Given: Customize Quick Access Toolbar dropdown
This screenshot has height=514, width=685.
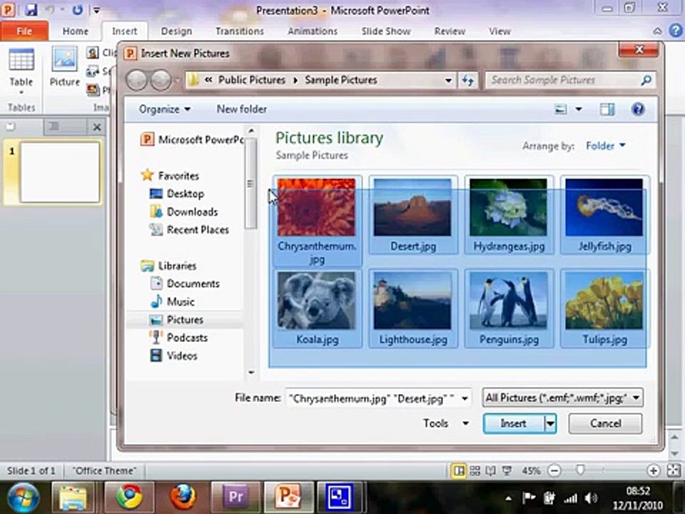Looking at the screenshot, I should (x=96, y=10).
